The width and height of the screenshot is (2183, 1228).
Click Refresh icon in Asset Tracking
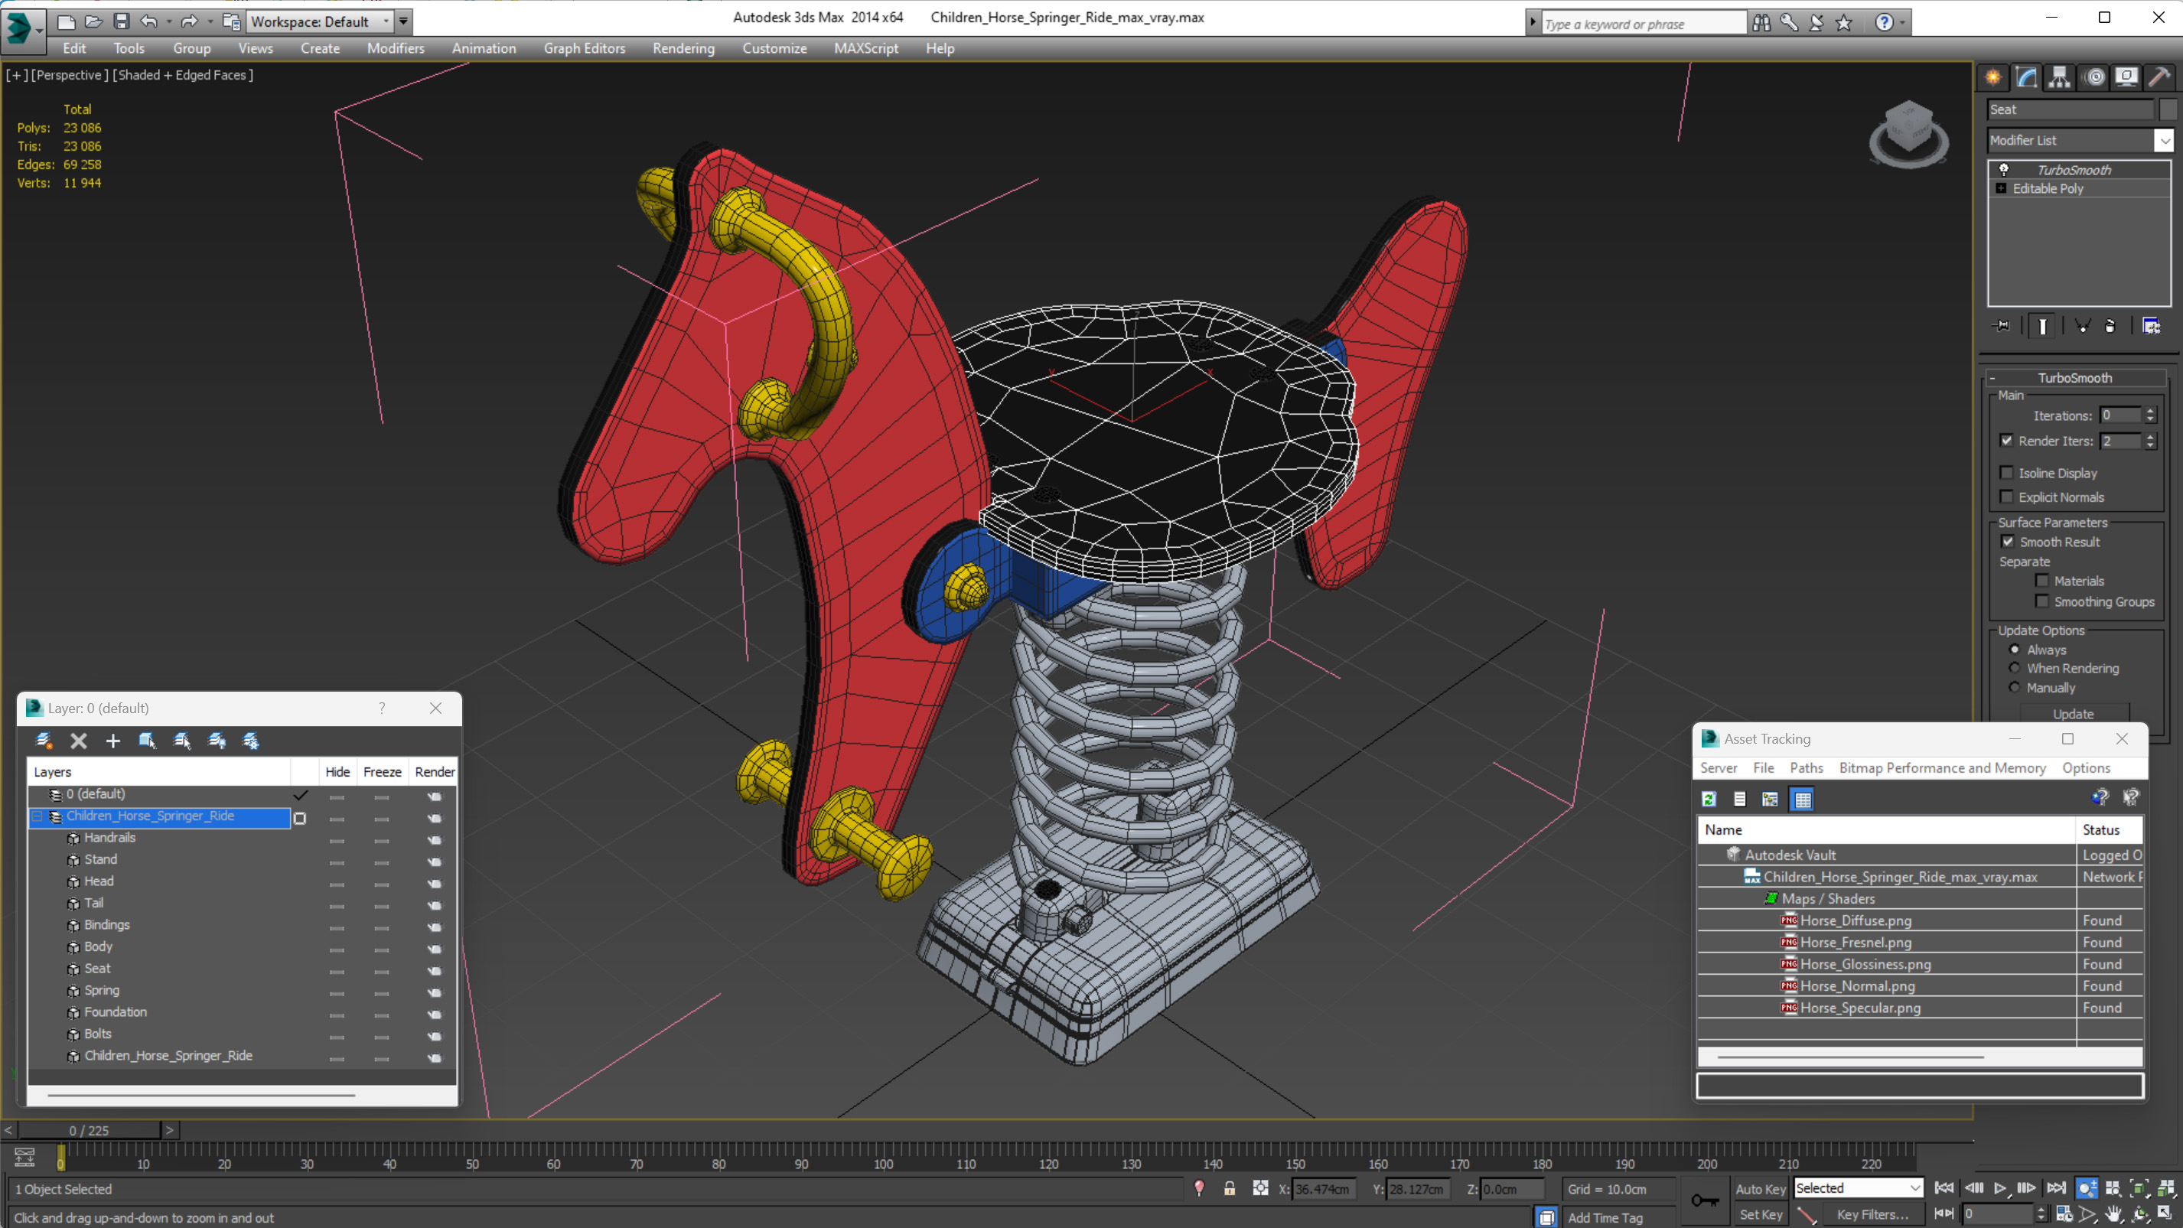(1709, 800)
